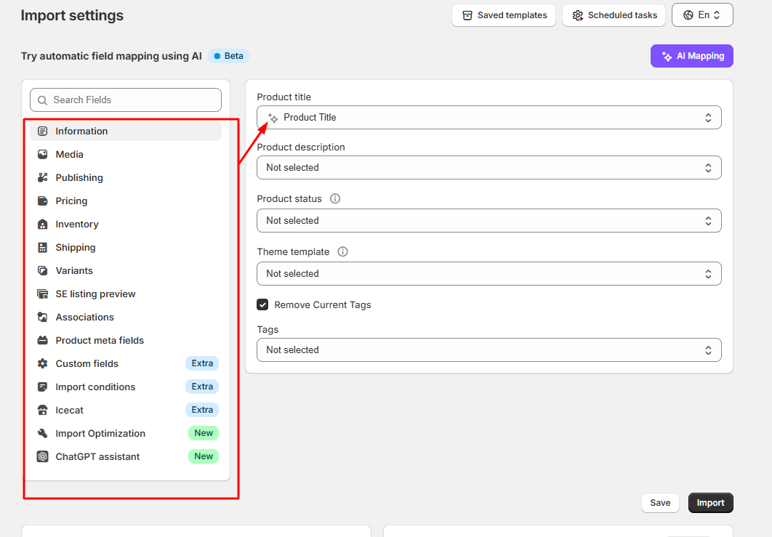
Task: Click the New badge next to ChatGPT assistant
Action: pyautogui.click(x=204, y=456)
